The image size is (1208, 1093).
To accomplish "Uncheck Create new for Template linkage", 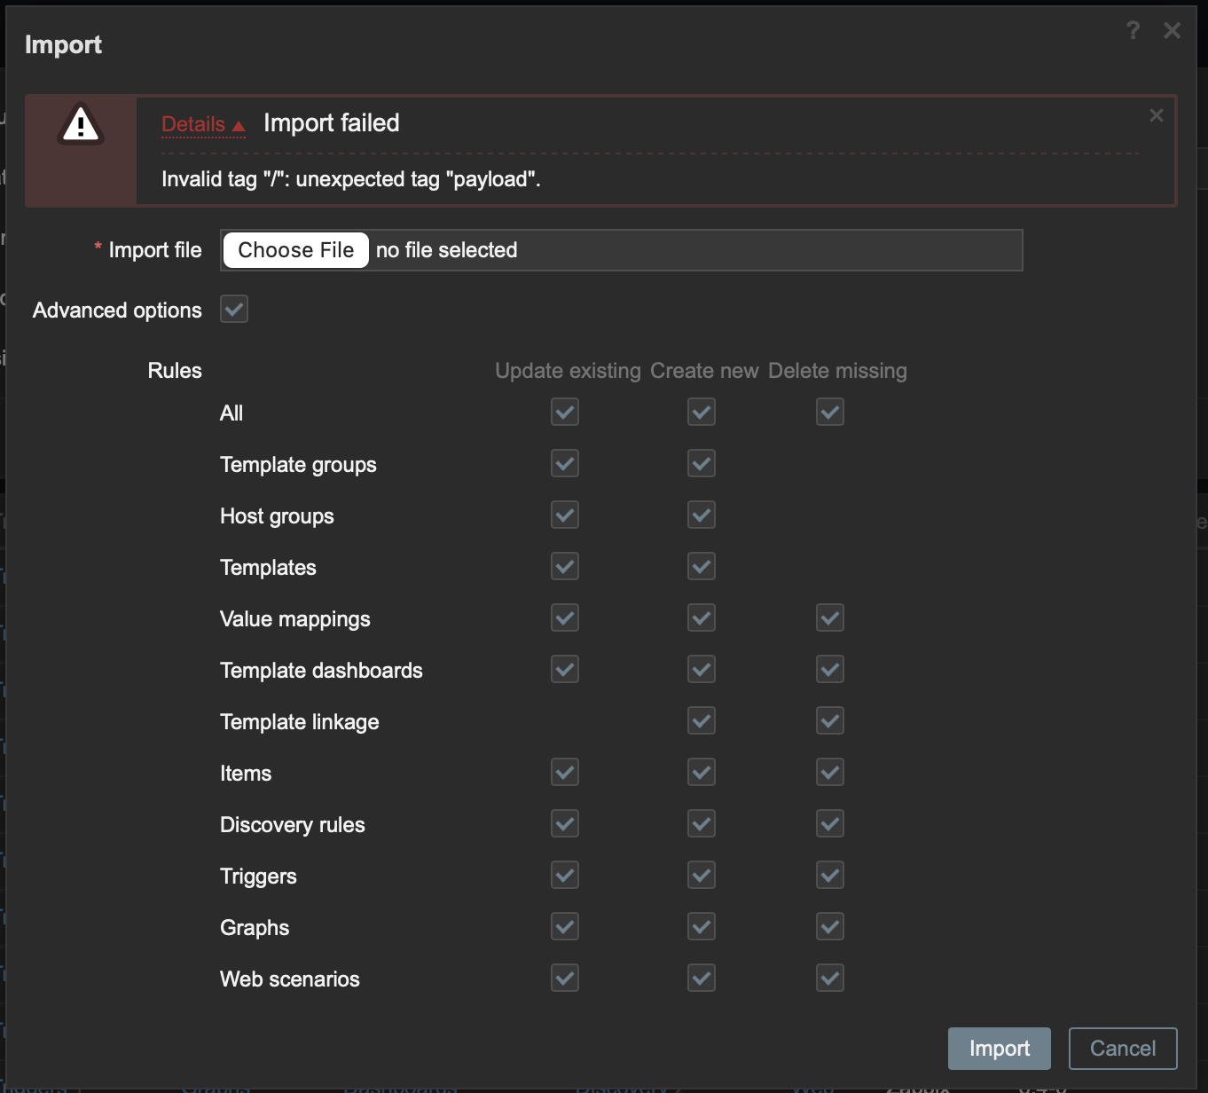I will [x=702, y=721].
